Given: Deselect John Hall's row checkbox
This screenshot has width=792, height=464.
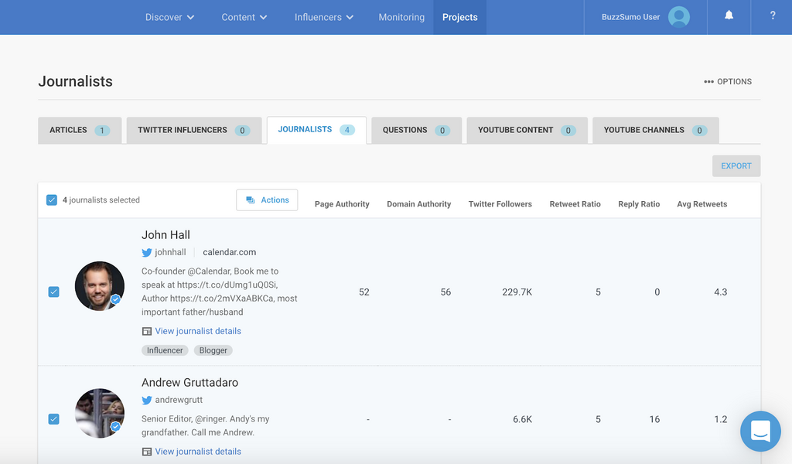Looking at the screenshot, I should click(53, 292).
